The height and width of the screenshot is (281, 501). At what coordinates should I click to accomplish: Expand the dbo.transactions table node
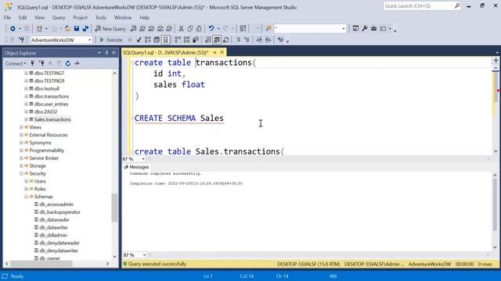pos(26,96)
